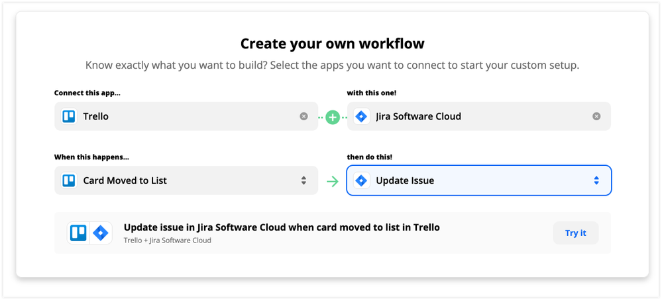The image size is (662, 300).
Task: Click the Jira icon in the second app field
Action: 361,116
